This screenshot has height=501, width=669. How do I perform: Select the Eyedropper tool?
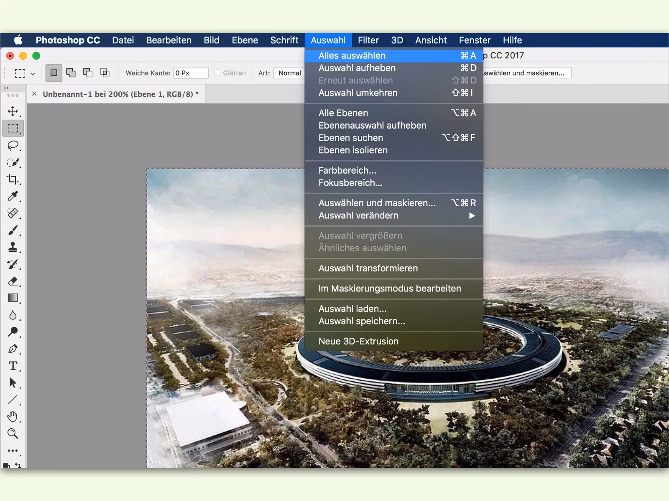click(x=13, y=196)
